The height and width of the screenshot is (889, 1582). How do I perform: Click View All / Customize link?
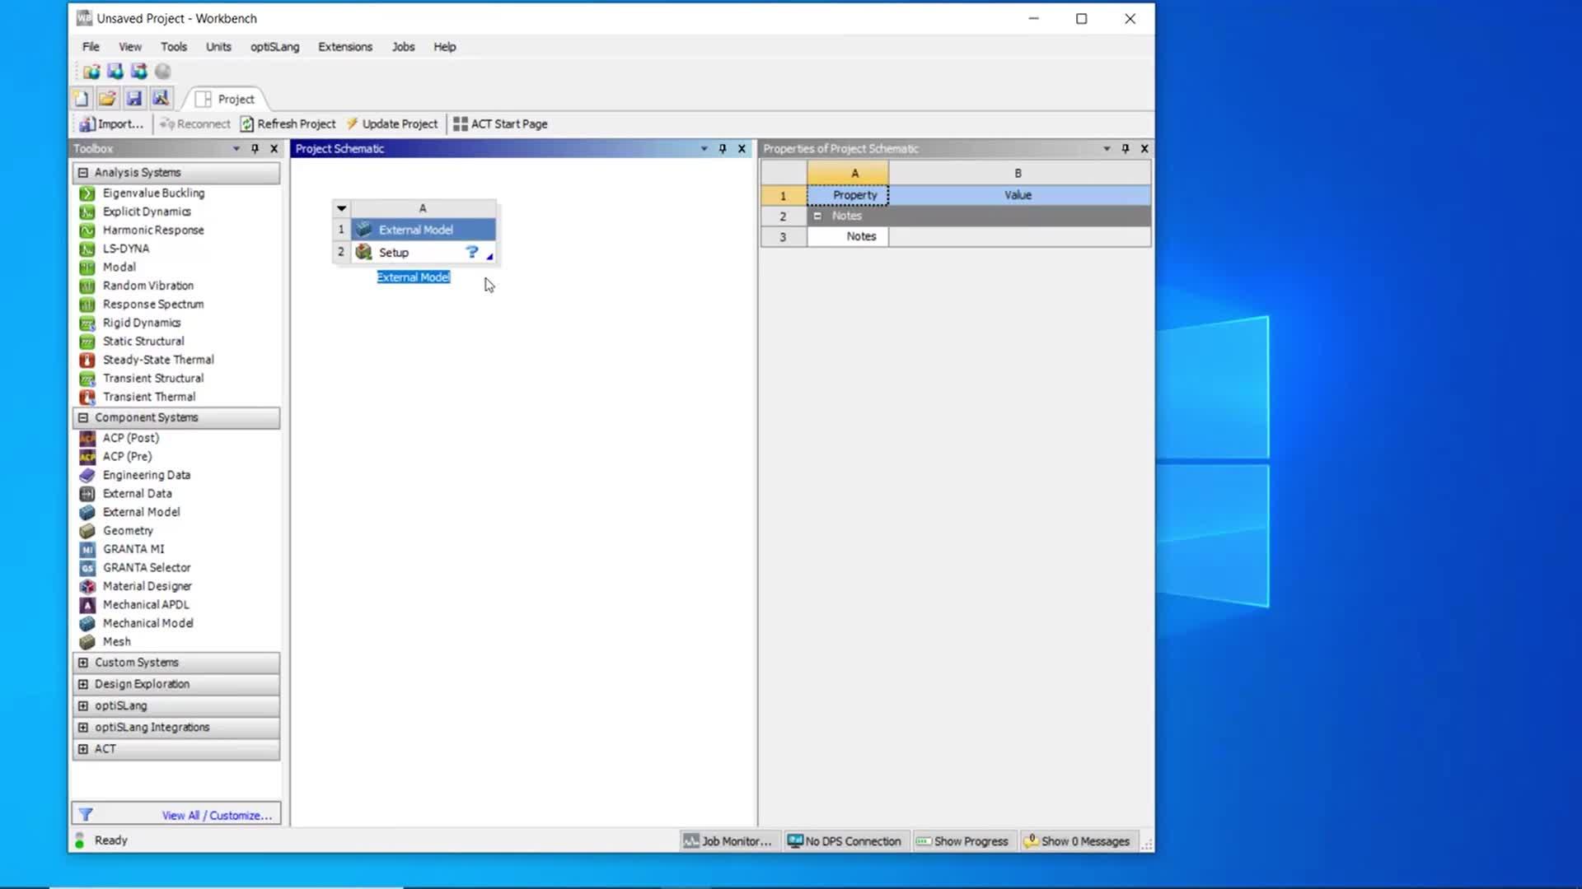(x=217, y=816)
